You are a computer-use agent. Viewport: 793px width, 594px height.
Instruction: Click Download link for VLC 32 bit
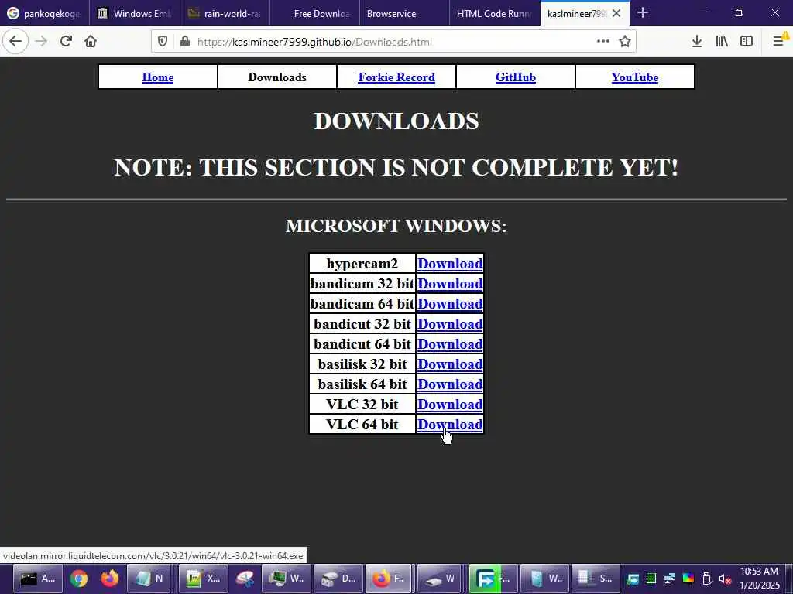(x=450, y=405)
